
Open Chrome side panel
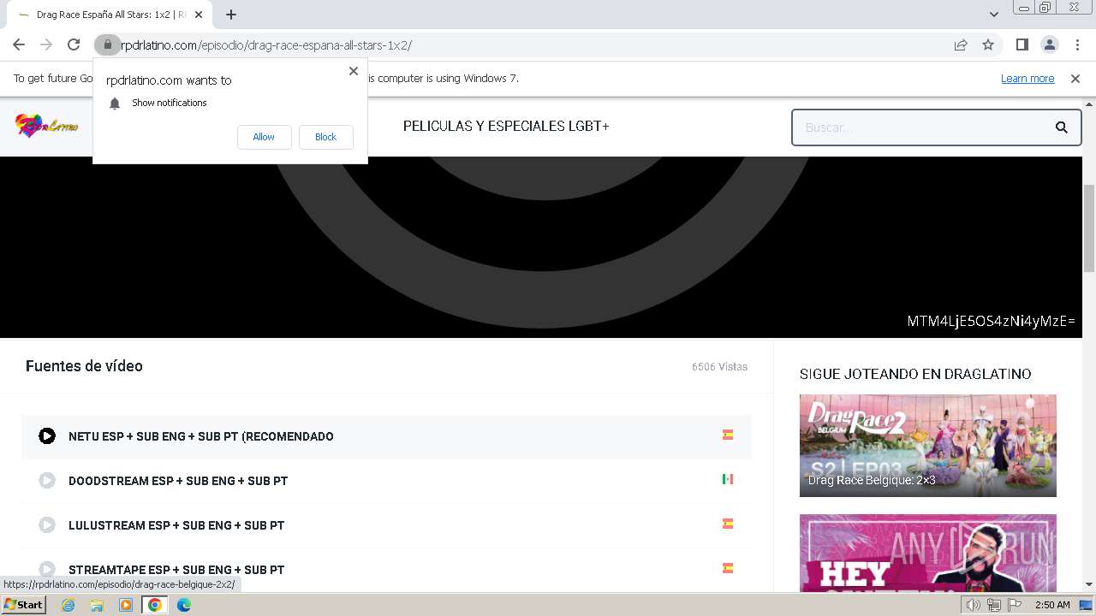point(1022,44)
